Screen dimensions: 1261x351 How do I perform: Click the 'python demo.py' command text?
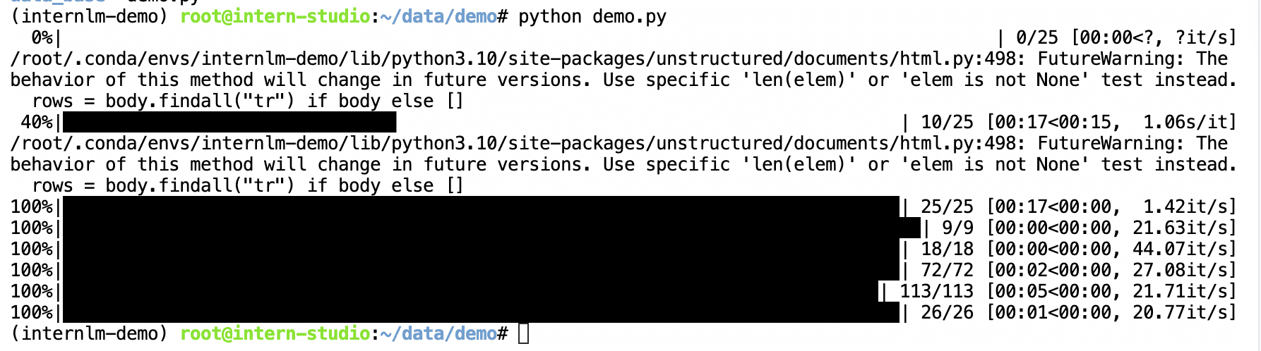tap(592, 16)
